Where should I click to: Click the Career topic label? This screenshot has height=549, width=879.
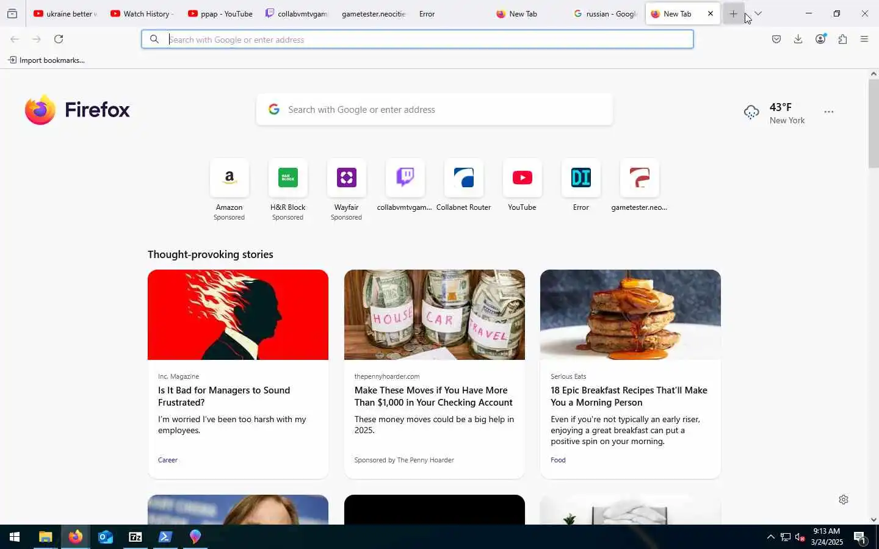pos(168,460)
